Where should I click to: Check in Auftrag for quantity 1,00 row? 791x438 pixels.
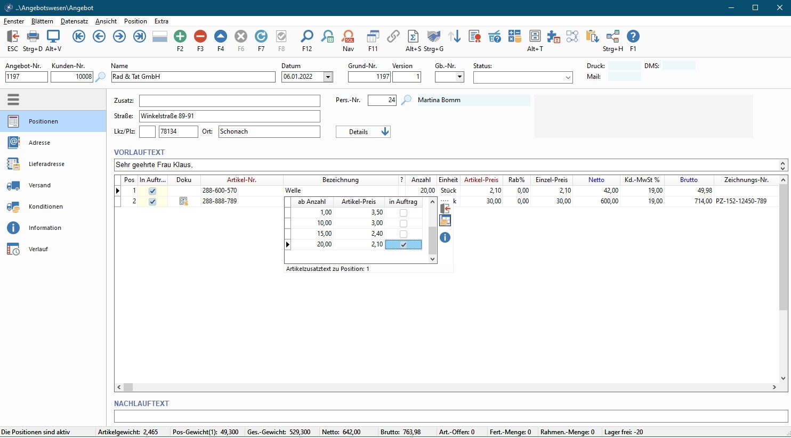(x=403, y=213)
